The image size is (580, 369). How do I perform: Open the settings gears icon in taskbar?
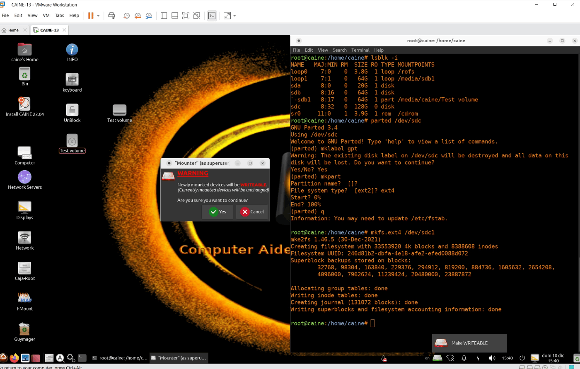pos(71,358)
